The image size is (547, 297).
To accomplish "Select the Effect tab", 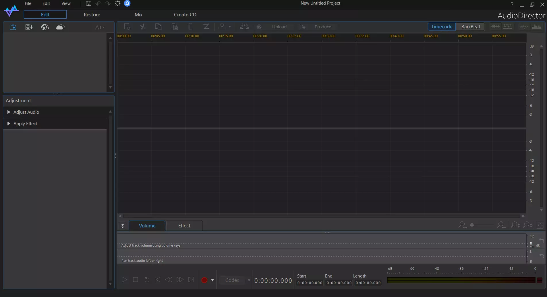I will (x=184, y=226).
